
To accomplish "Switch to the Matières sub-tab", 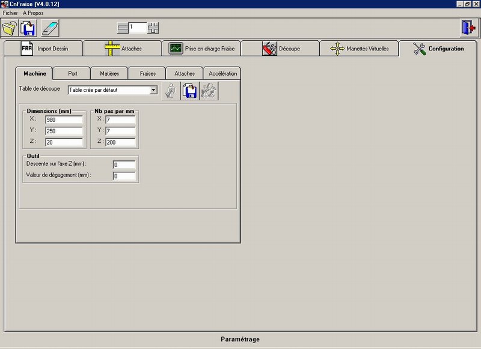I will pos(109,73).
